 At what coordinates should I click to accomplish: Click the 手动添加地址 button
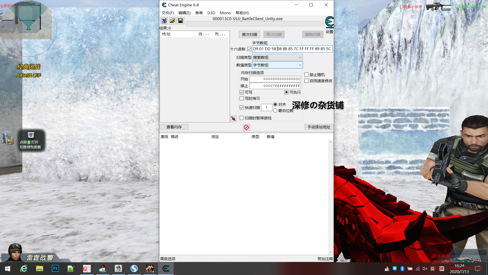click(319, 127)
